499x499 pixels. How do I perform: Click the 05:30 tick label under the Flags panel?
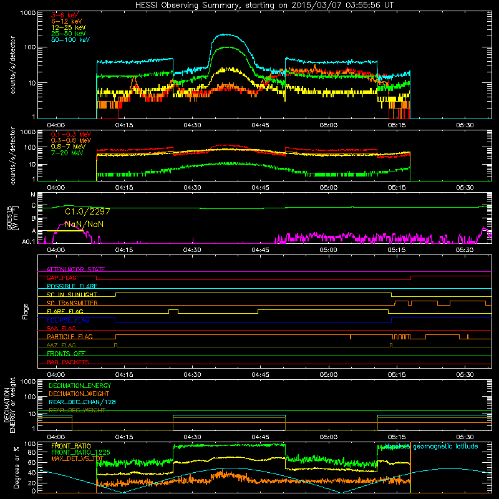[x=465, y=375]
